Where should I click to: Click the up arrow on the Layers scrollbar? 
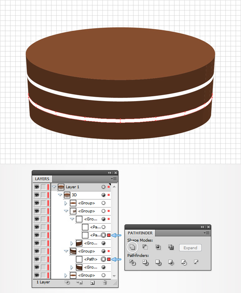coord(114,187)
